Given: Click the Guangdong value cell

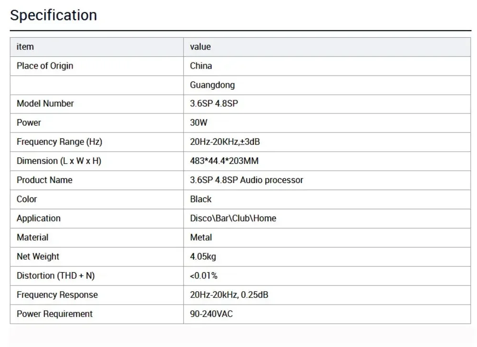Looking at the screenshot, I should tap(212, 85).
